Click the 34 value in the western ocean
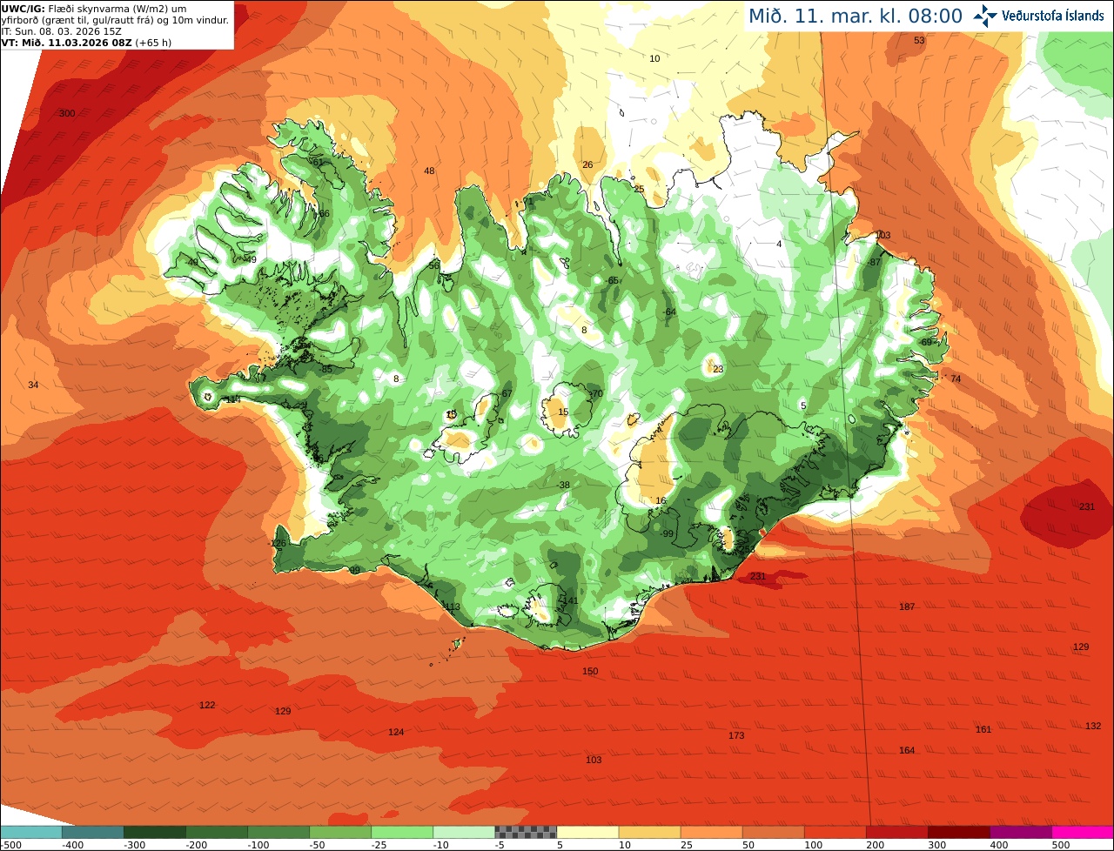This screenshot has width=1114, height=851. tap(33, 385)
